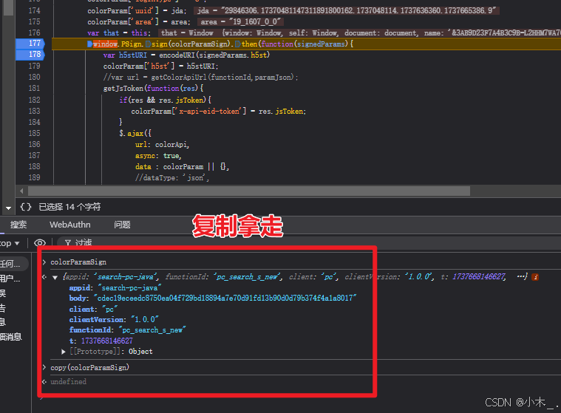The image size is (561, 413).
Task: Click the getJsToken call on line 181
Action: pyautogui.click(x=123, y=89)
